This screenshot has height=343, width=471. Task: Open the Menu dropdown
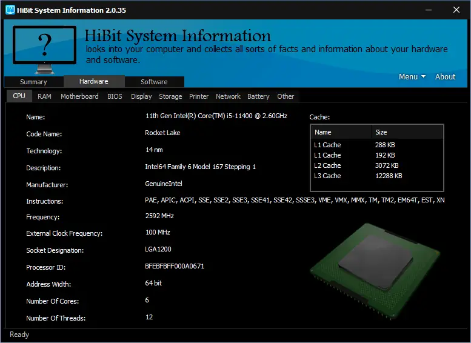[412, 76]
